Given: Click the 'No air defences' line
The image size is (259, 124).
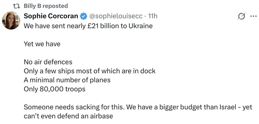Looking at the screenshot, I should click(48, 62).
